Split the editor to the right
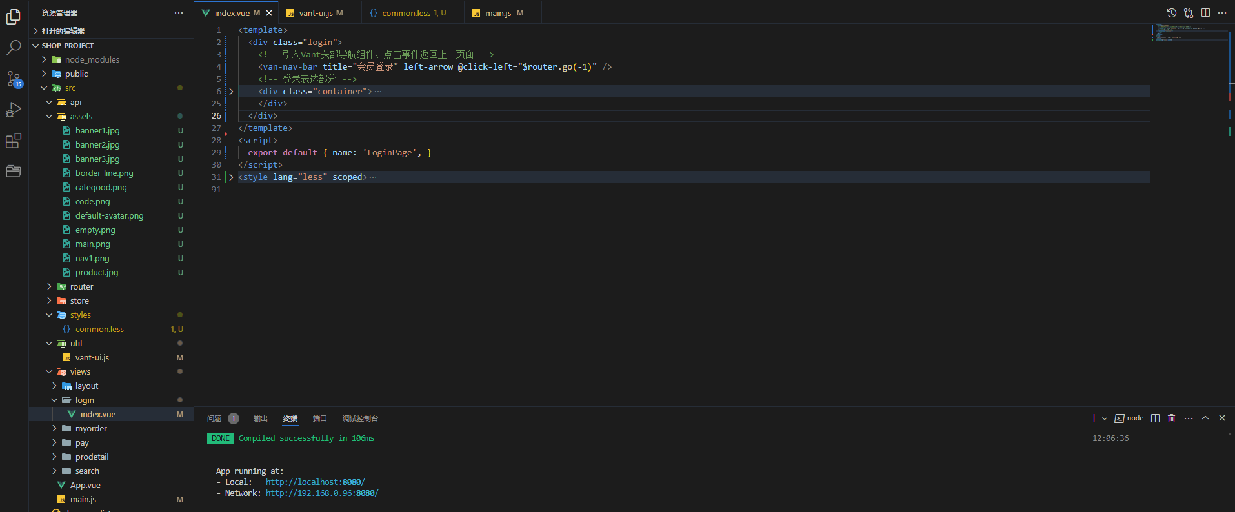This screenshot has height=512, width=1235. (x=1205, y=13)
